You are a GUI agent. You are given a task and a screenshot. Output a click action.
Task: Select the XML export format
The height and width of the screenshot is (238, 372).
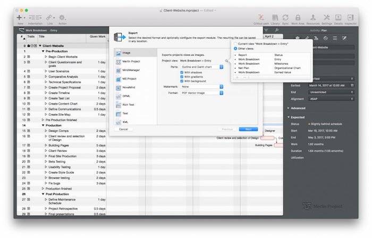click(136, 122)
